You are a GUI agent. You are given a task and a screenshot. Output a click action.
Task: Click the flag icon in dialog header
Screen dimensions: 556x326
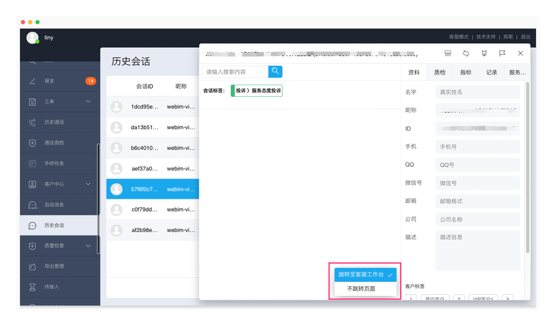502,53
